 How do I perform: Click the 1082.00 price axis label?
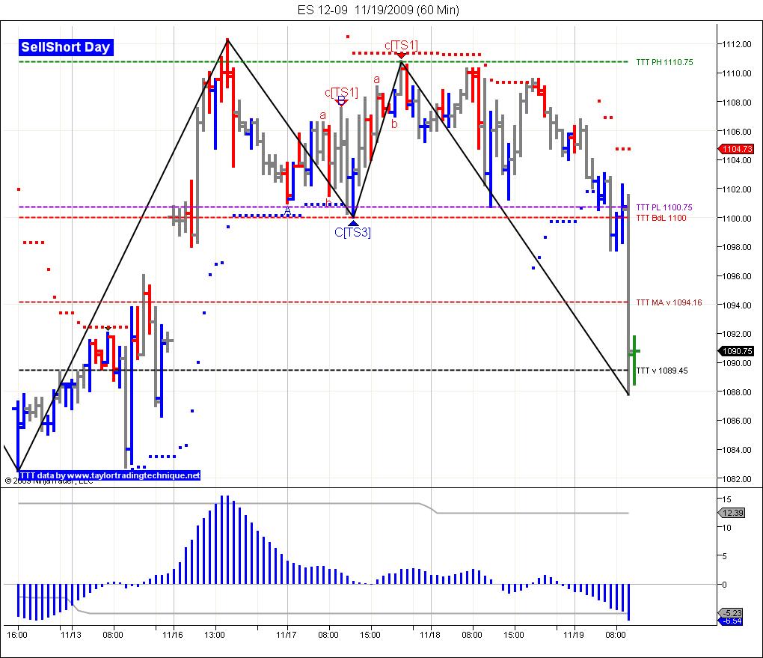tap(736, 479)
